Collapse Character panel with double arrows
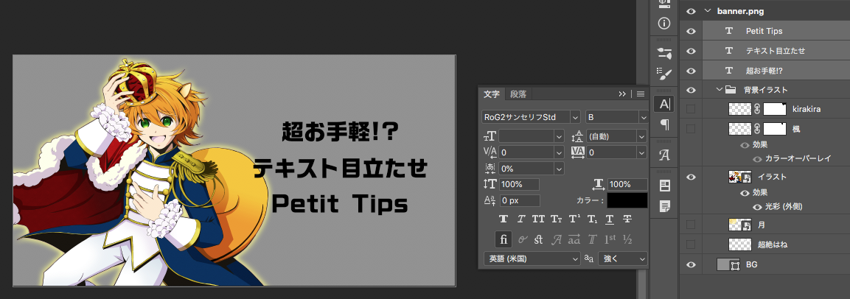Image resolution: width=850 pixels, height=299 pixels. click(x=622, y=94)
